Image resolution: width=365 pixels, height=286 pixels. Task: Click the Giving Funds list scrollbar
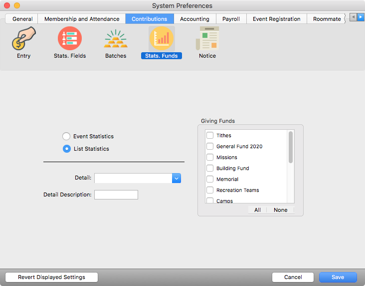point(291,147)
